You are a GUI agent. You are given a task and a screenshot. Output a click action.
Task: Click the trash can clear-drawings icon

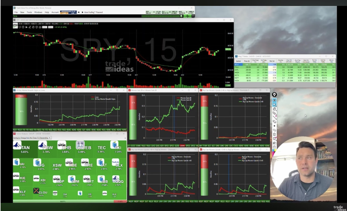pos(274,134)
